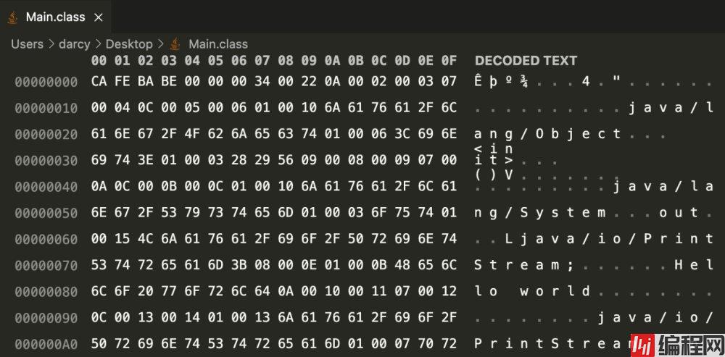Open the darcy breadcrumb folder
This screenshot has height=357, width=725.
point(74,44)
